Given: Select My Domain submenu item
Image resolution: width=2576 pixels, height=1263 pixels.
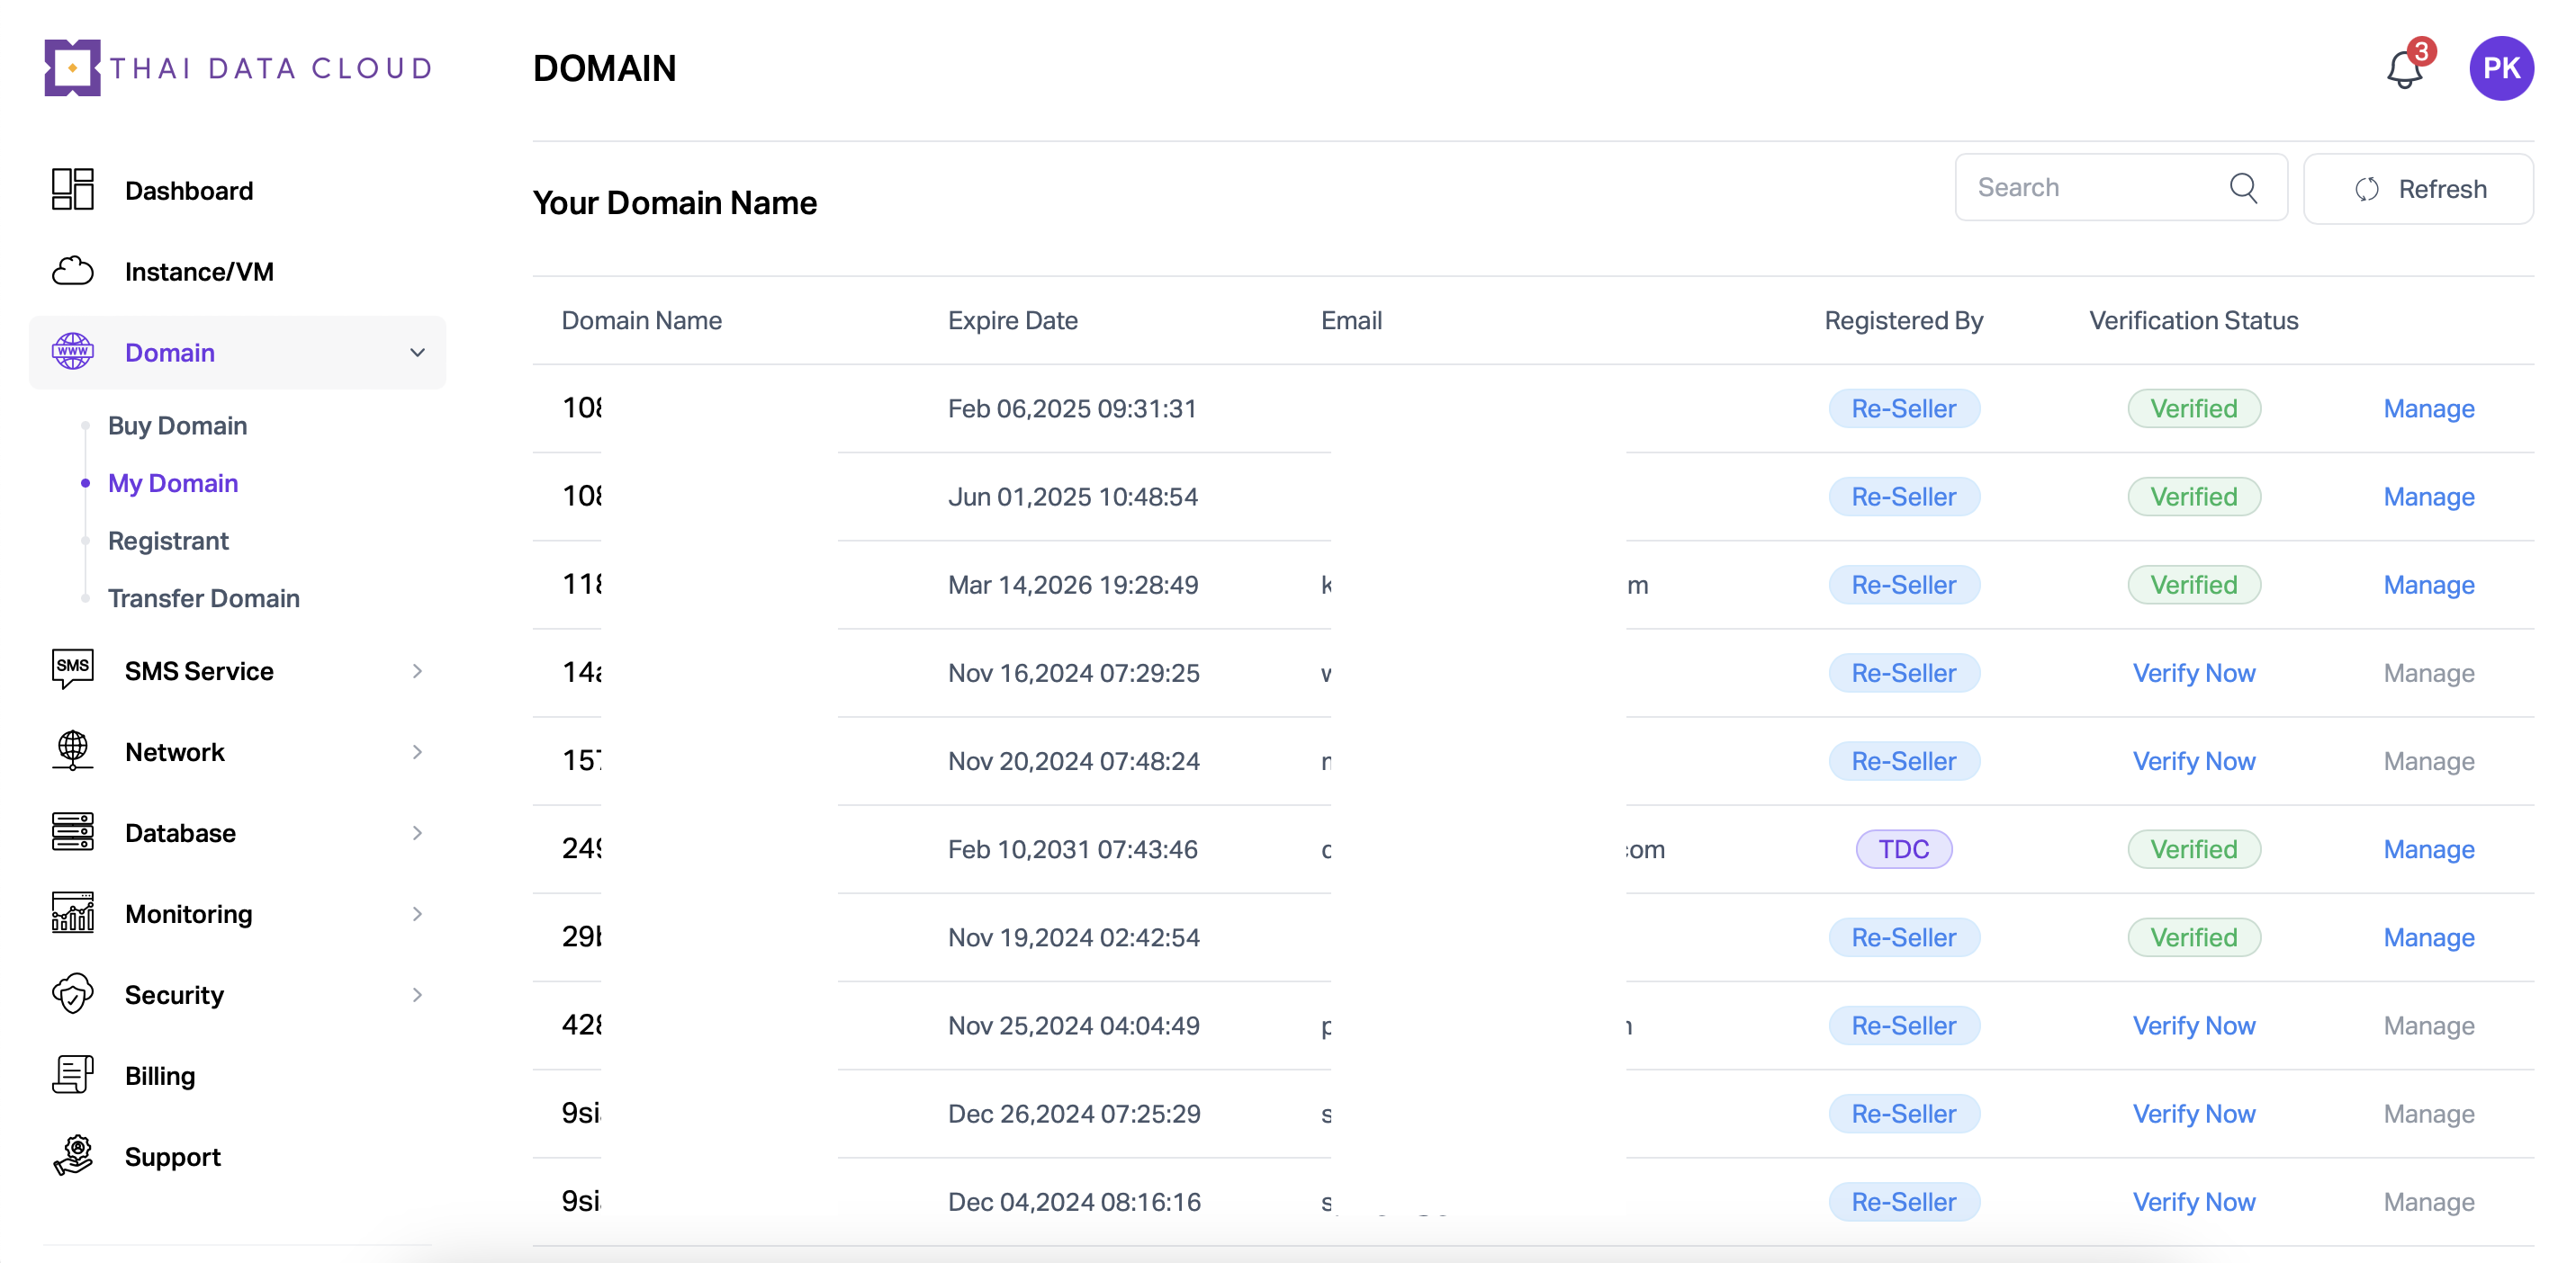Looking at the screenshot, I should (173, 484).
